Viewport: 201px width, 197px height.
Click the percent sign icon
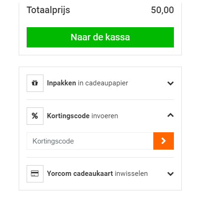click(x=35, y=116)
